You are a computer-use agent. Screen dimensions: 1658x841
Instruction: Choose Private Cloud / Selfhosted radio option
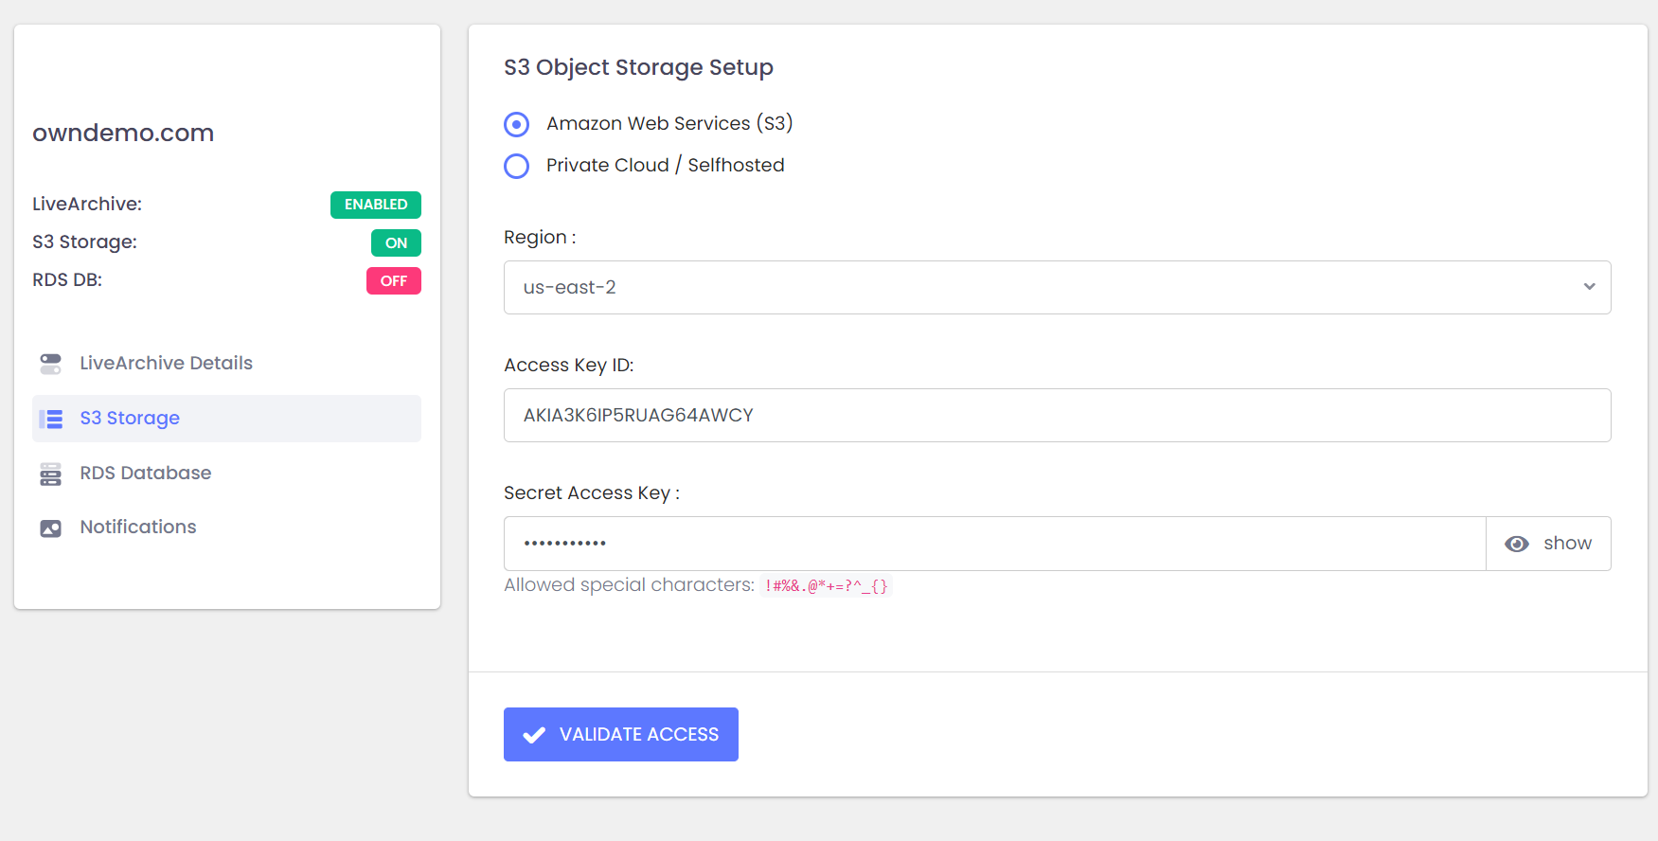[x=516, y=166]
